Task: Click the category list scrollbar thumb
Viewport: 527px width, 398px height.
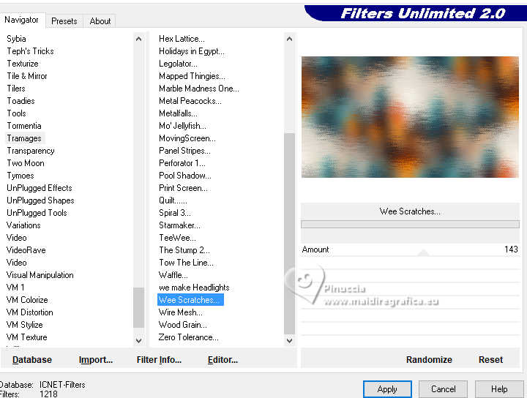Action: tap(138, 307)
